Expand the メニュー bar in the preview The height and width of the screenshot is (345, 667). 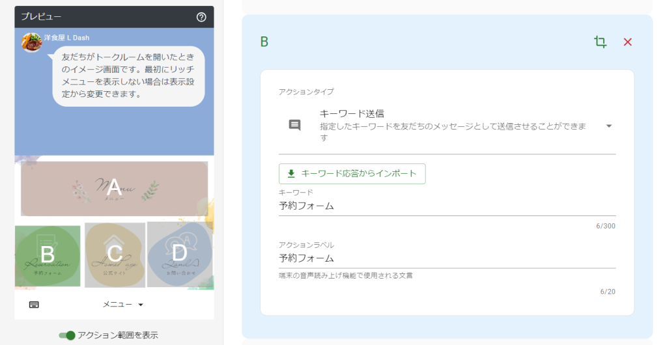click(x=122, y=305)
